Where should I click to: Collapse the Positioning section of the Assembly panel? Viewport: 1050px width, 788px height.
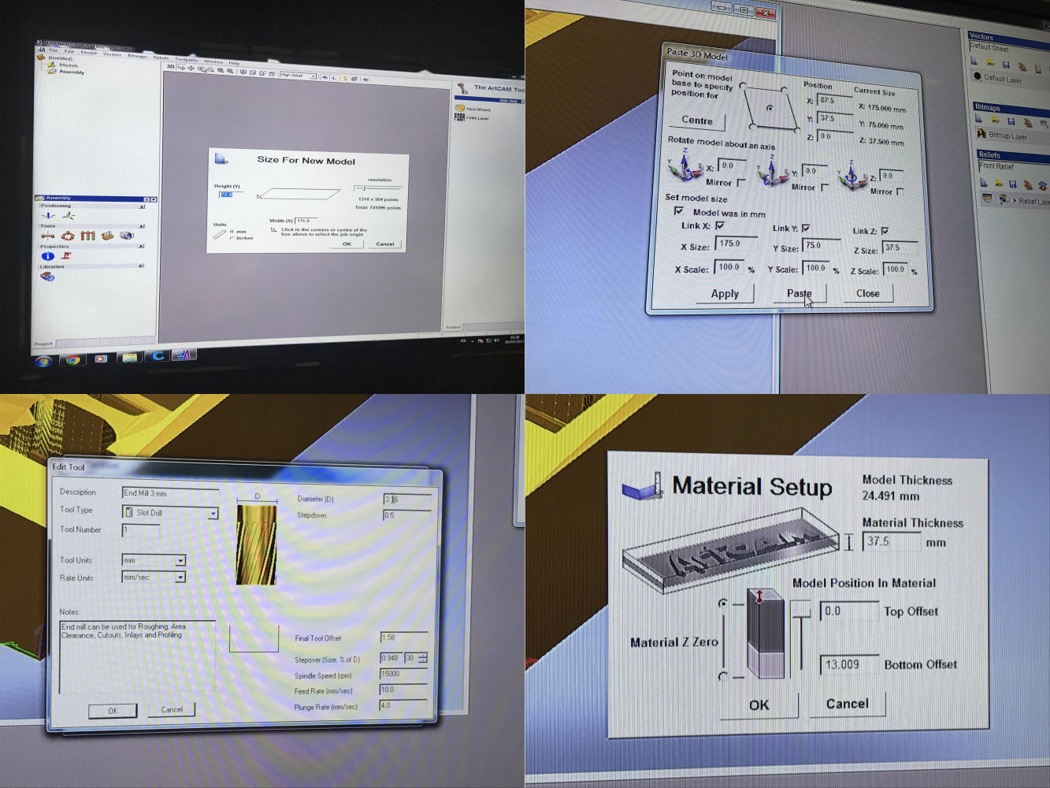point(142,206)
